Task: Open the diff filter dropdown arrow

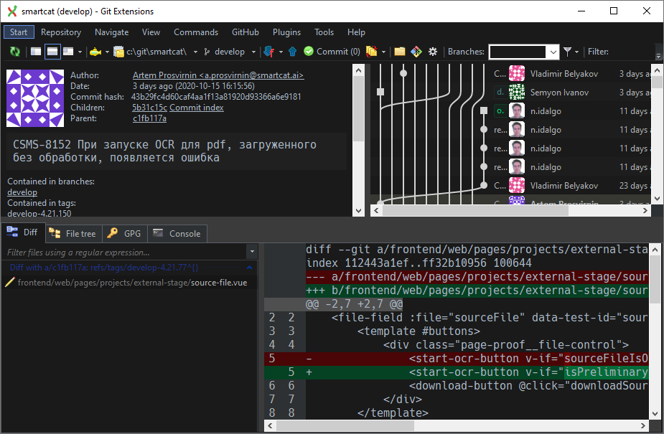Action: point(253,253)
